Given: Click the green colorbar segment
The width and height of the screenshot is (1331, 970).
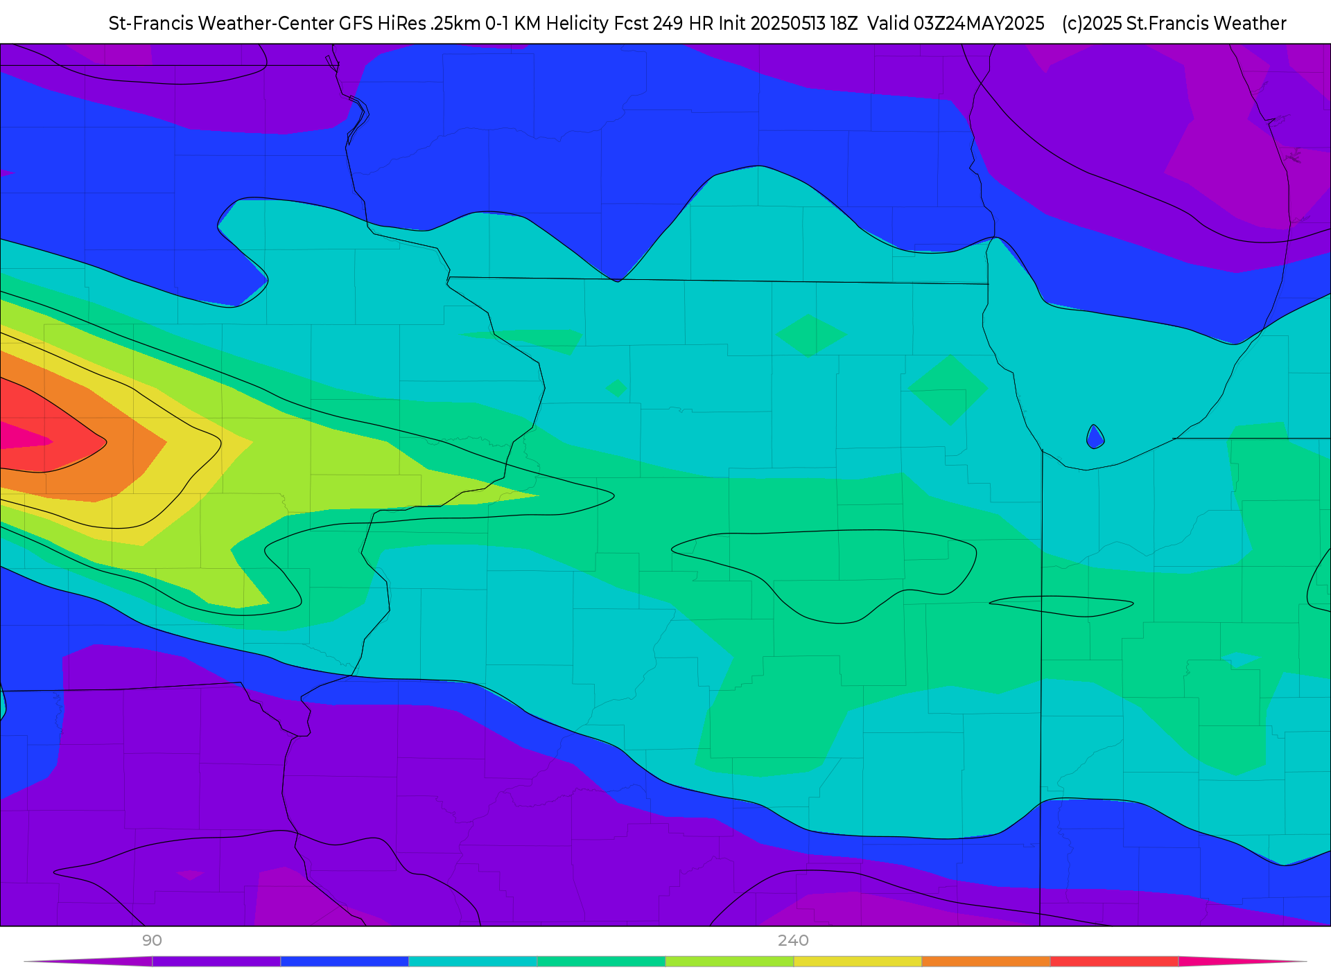Looking at the screenshot, I should [601, 962].
